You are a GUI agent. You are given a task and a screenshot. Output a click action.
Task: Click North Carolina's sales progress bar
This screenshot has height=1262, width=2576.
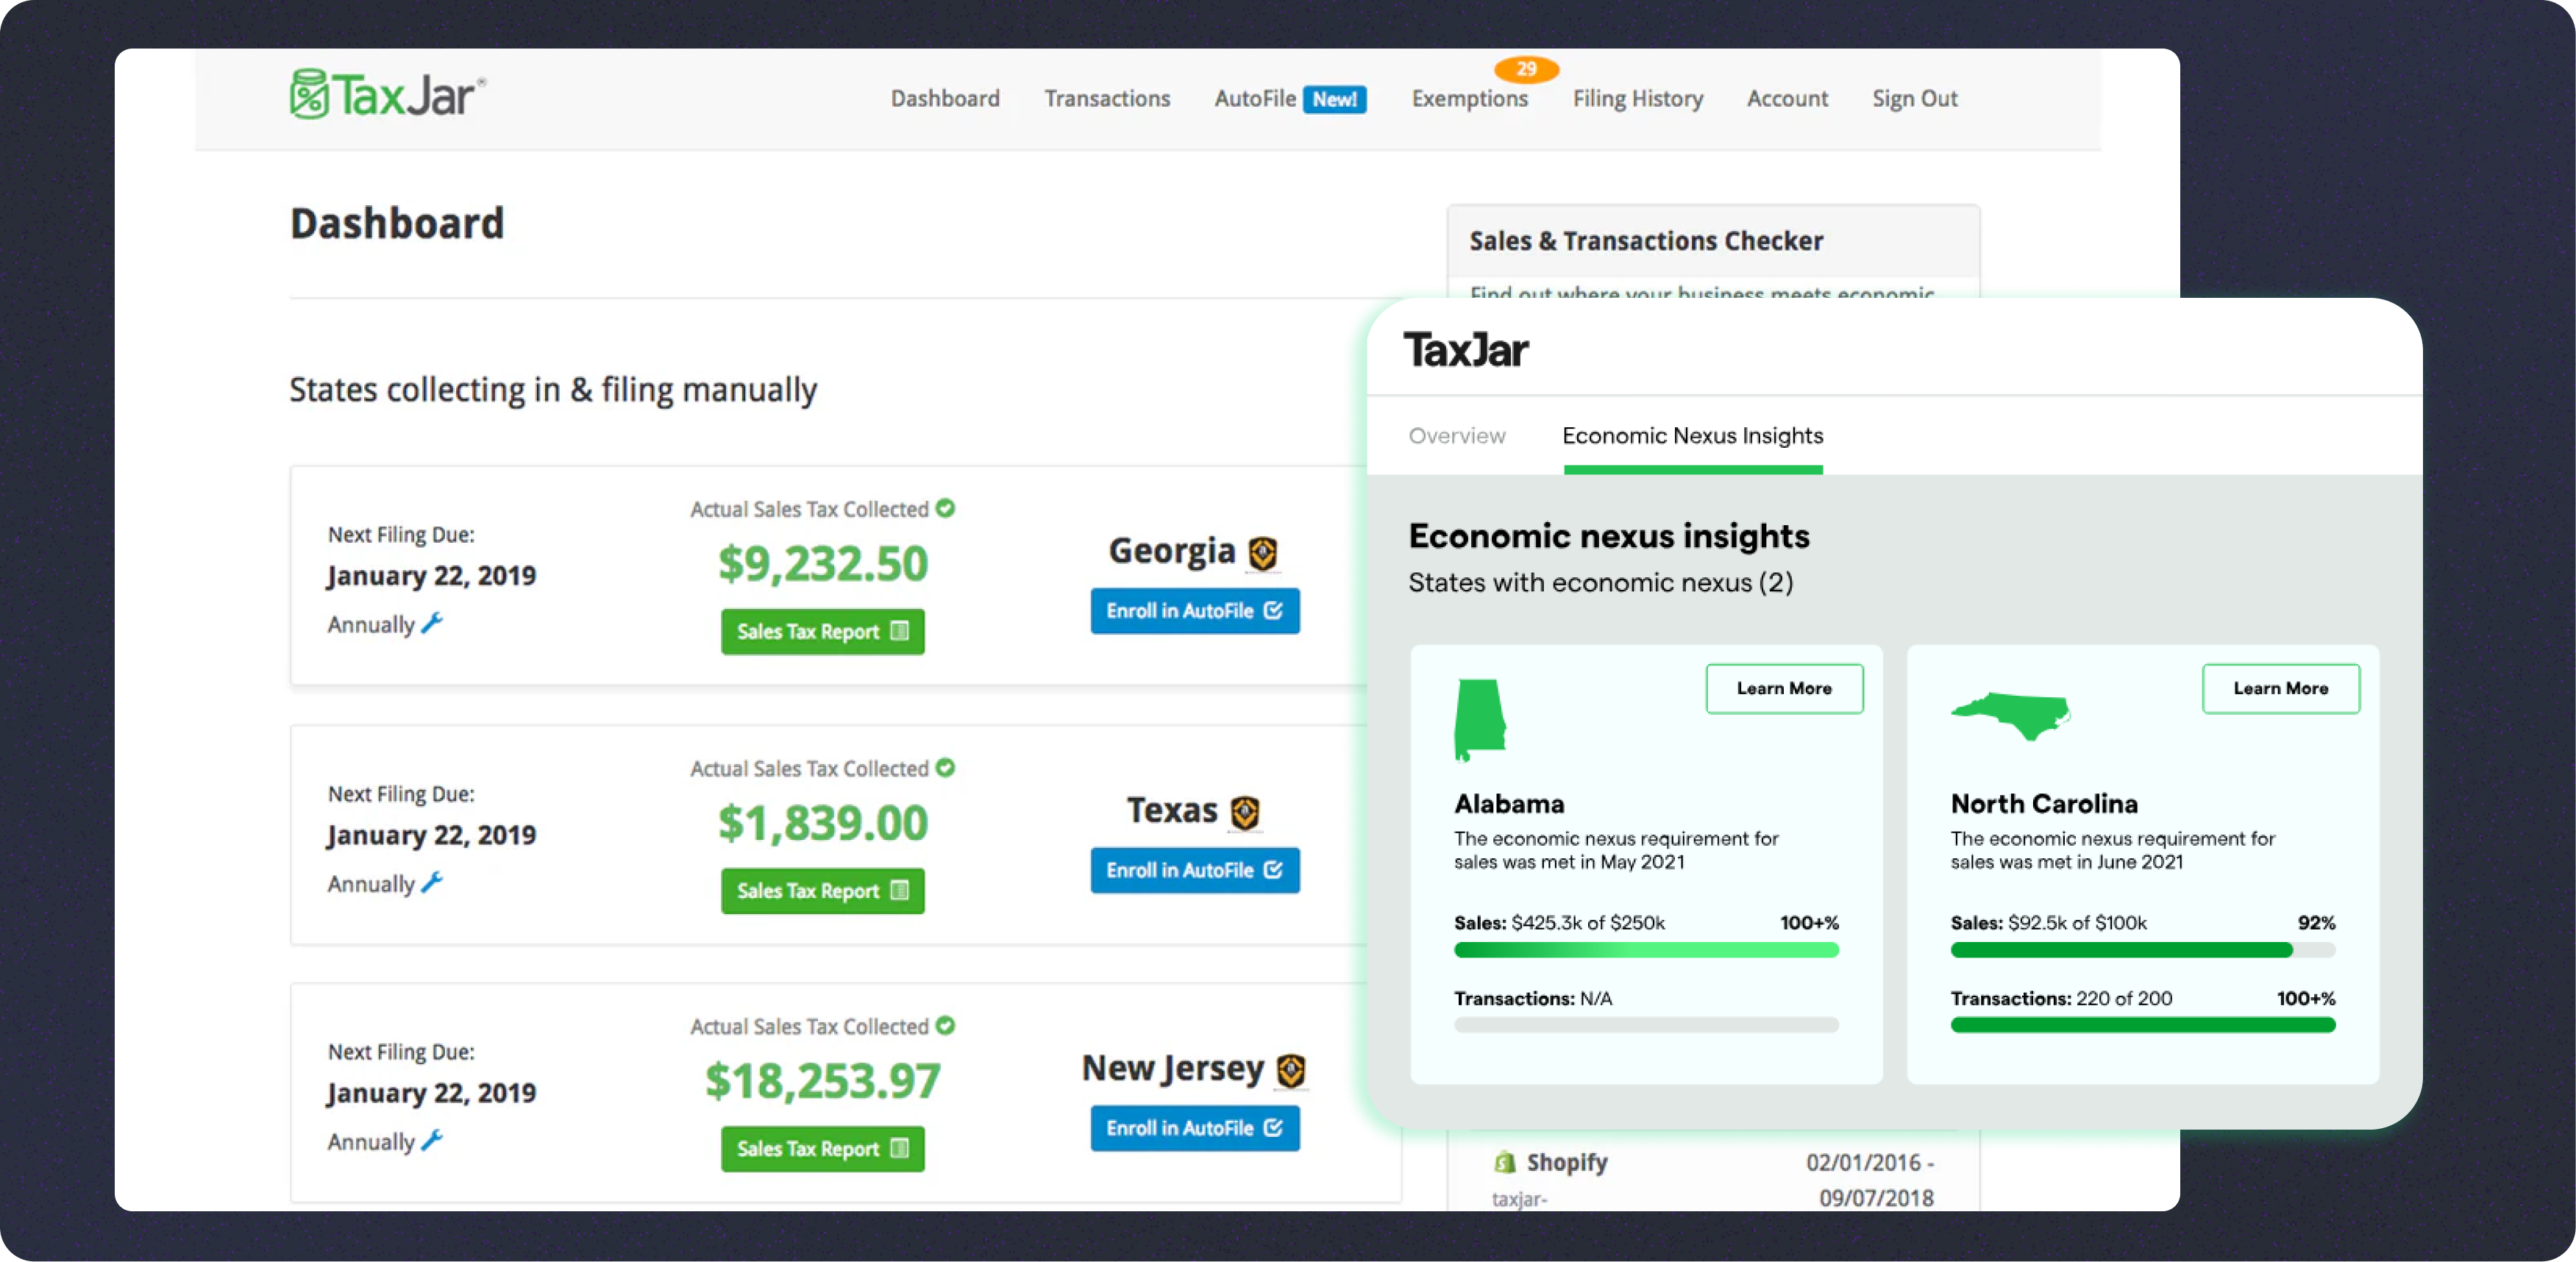coord(2142,950)
